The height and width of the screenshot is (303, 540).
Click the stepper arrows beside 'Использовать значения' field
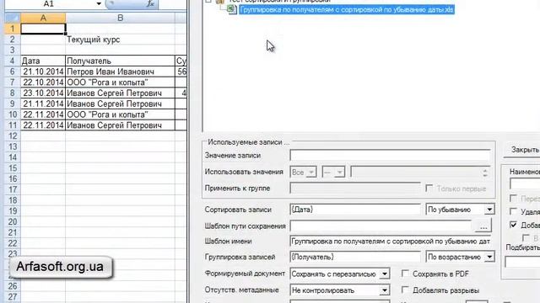click(x=485, y=173)
